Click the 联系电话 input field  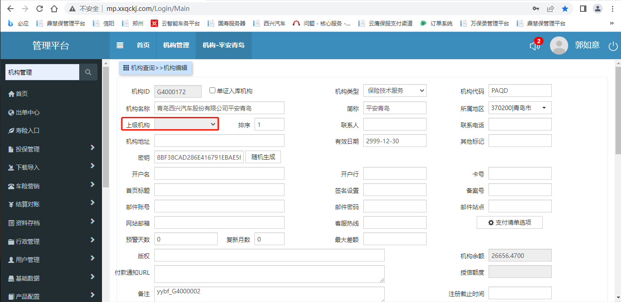click(x=520, y=124)
